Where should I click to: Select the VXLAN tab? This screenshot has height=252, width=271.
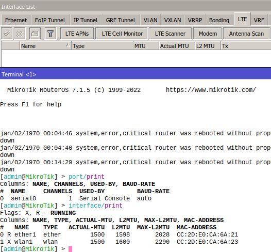(x=173, y=20)
